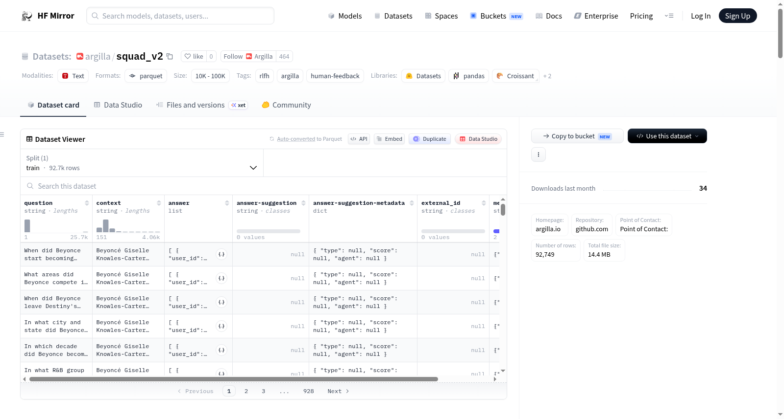Image resolution: width=784 pixels, height=419 pixels.
Task: Jump to page 928 of the table
Action: tap(309, 391)
